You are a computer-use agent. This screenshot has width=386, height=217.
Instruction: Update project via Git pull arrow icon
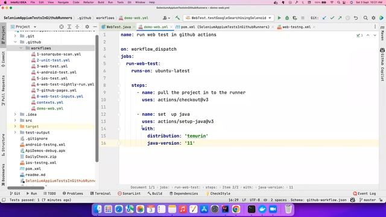[324, 18]
